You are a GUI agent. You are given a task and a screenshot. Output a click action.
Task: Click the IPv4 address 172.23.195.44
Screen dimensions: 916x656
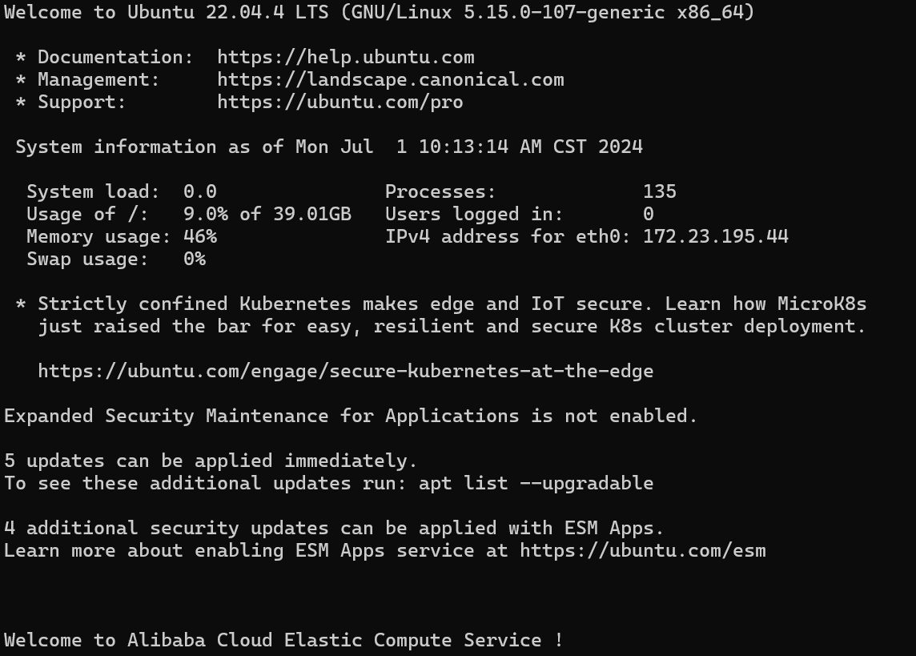(x=716, y=236)
